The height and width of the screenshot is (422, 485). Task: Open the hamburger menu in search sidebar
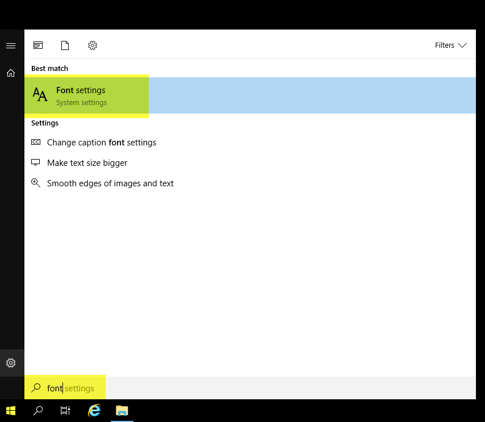(11, 46)
